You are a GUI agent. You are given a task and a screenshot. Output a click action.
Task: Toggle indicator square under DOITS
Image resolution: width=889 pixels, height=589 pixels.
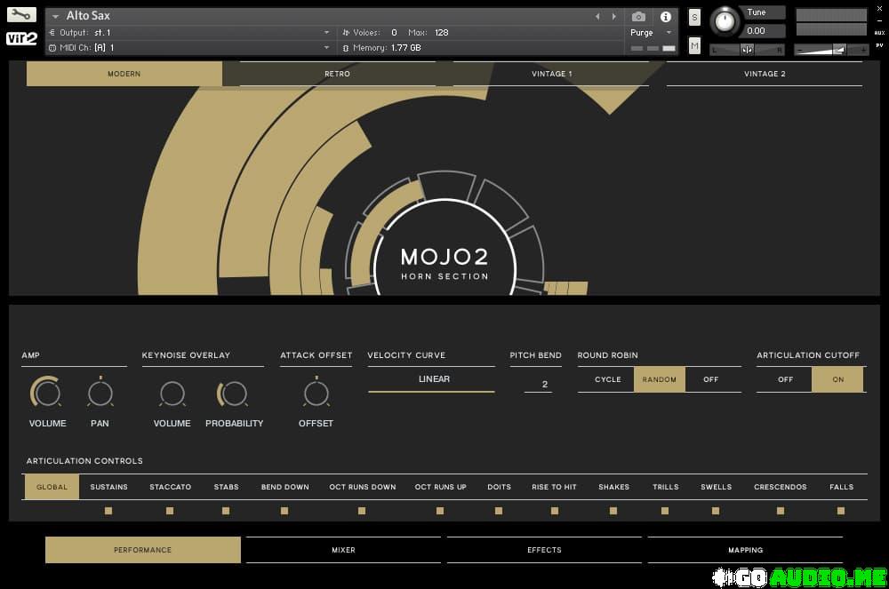(499, 511)
